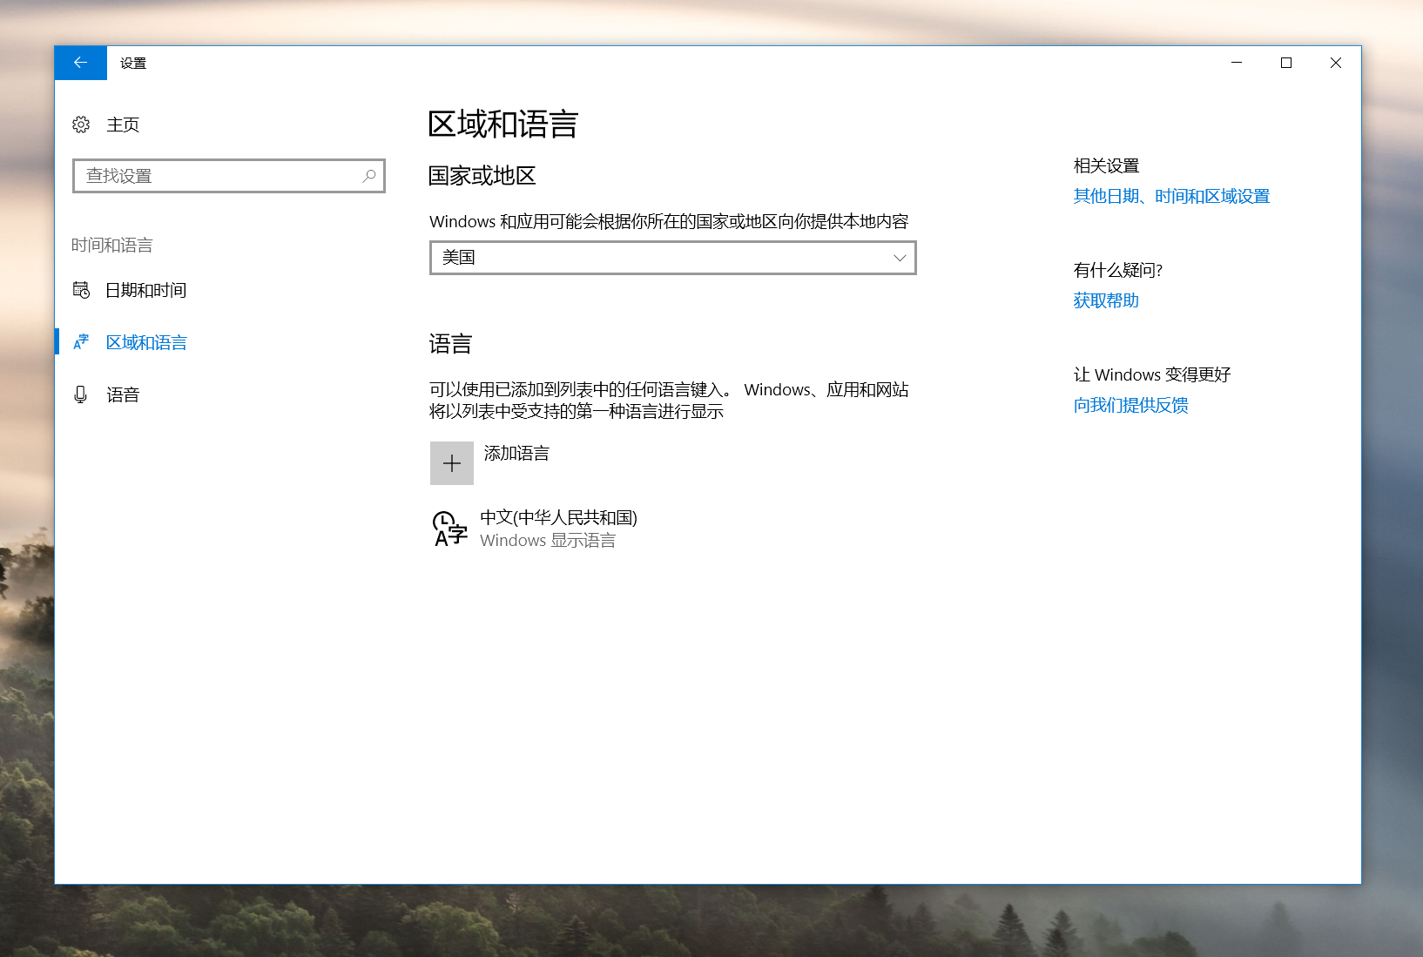Click the 国家或地区 section heading

pyautogui.click(x=482, y=176)
